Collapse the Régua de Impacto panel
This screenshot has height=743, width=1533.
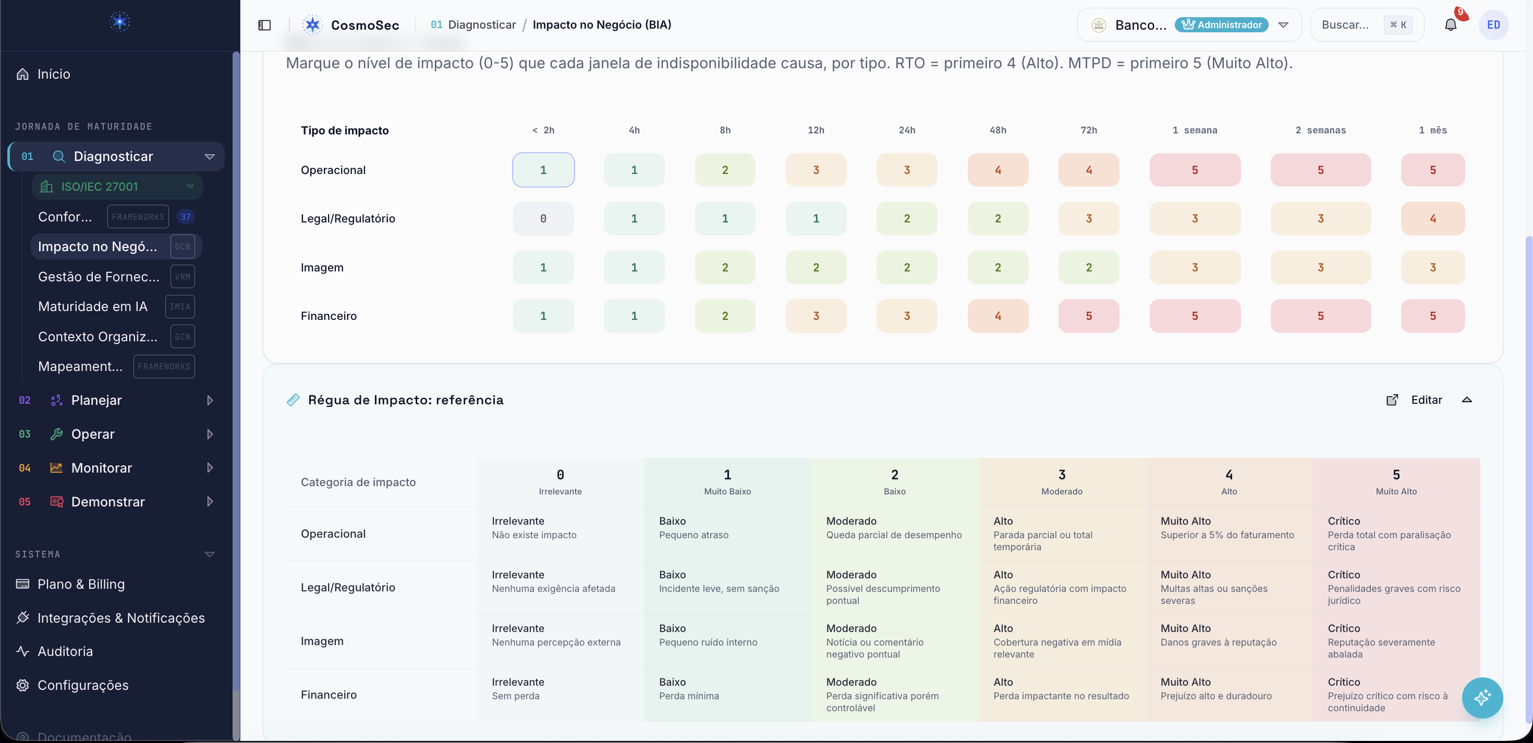(1466, 400)
